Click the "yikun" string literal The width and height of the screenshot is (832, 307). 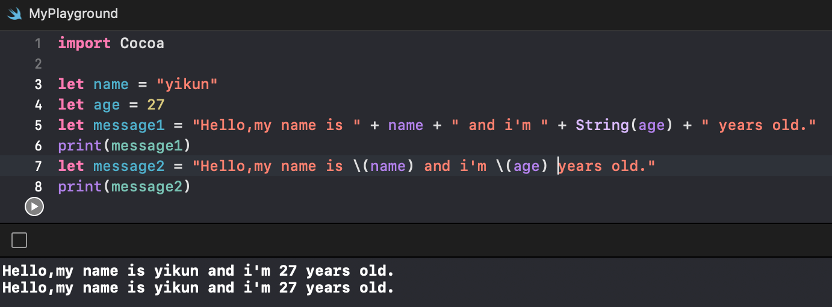point(187,84)
